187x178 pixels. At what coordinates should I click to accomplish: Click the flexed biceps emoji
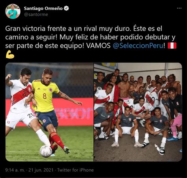pos(10,54)
